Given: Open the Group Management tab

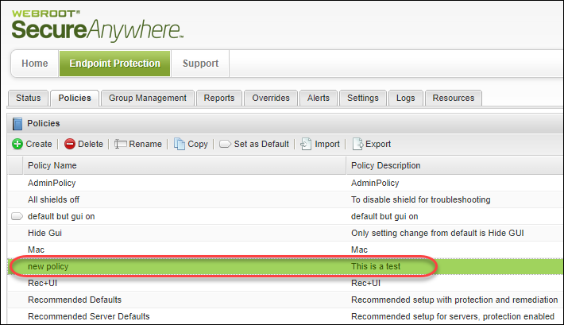Looking at the screenshot, I should pos(148,98).
